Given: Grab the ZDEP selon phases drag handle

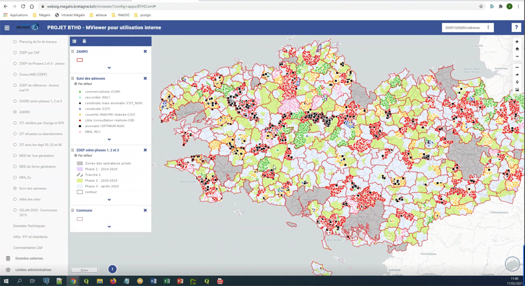Looking at the screenshot, I should click(73, 150).
